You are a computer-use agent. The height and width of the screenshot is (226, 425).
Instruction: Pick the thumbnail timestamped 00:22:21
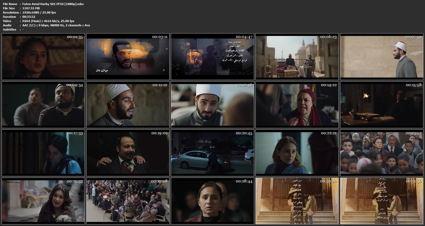pos(297,153)
